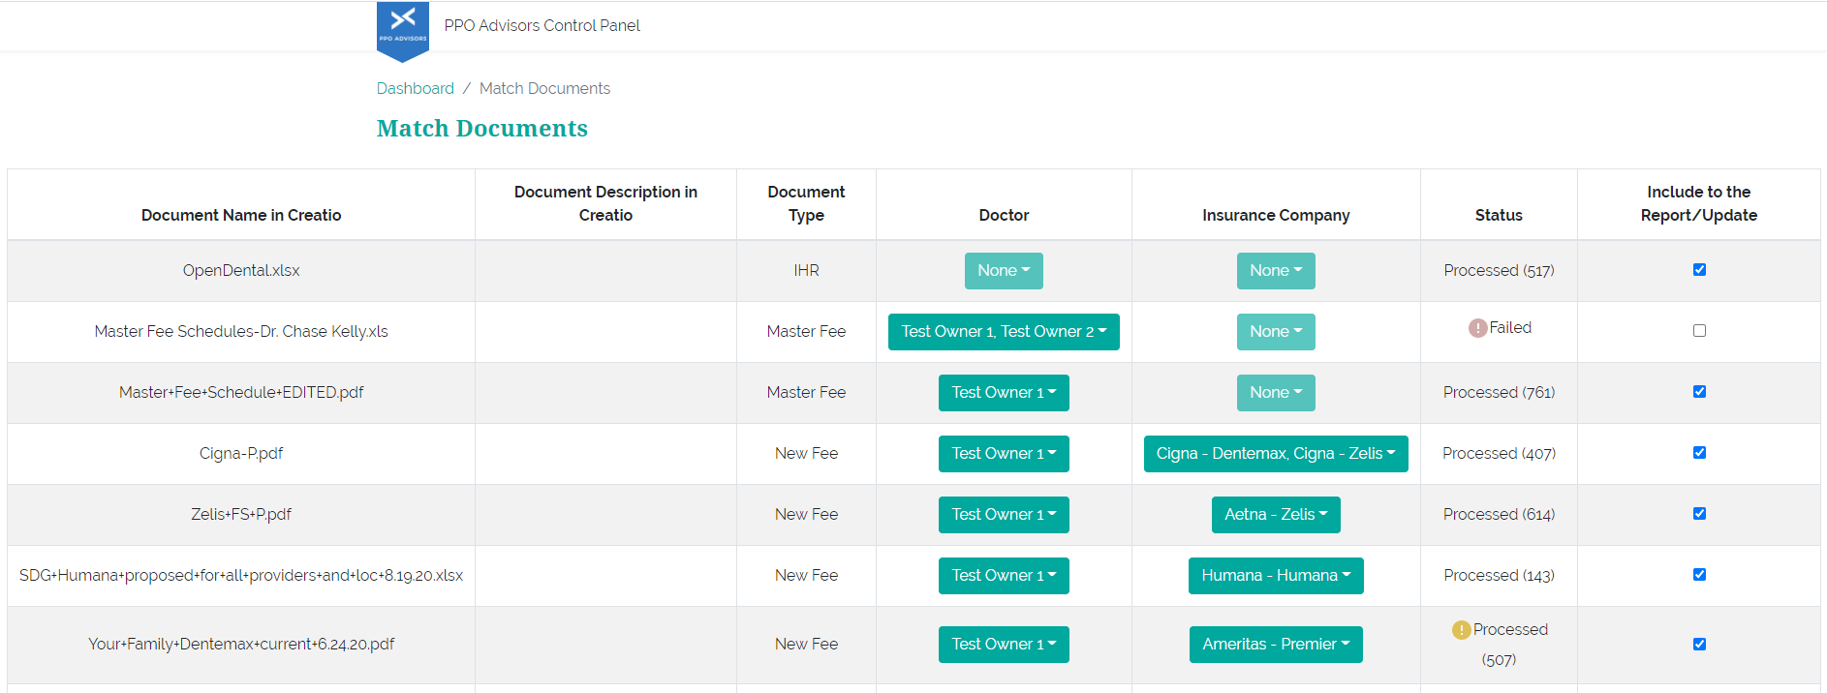This screenshot has width=1827, height=693.
Task: Toggle Include checkbox for Zelis+FS+P.pdf row
Action: [1699, 514]
